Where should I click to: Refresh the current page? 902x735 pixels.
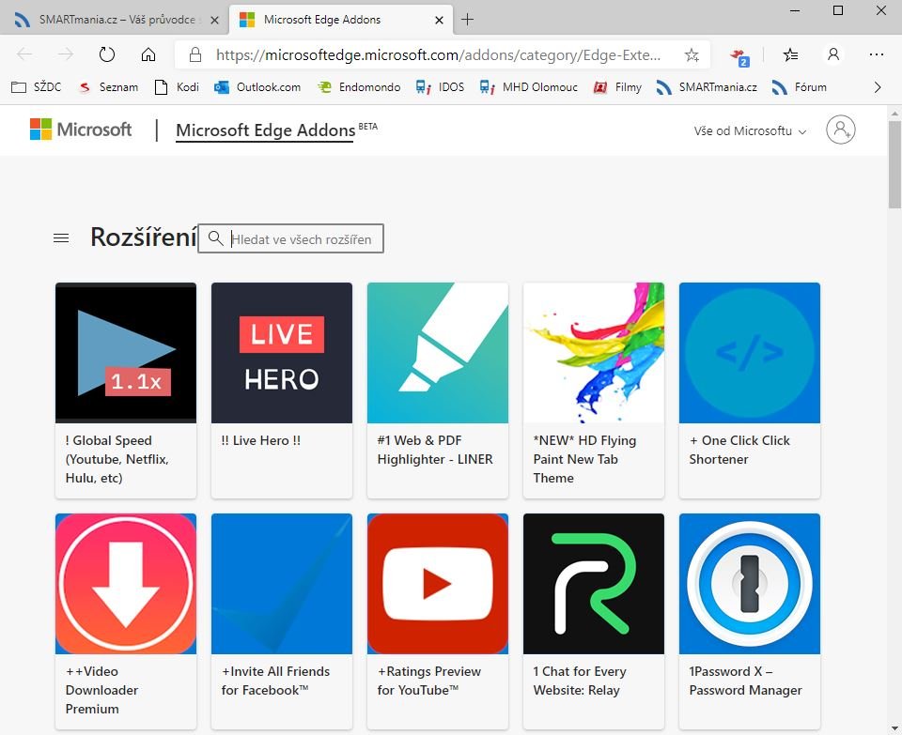[107, 54]
